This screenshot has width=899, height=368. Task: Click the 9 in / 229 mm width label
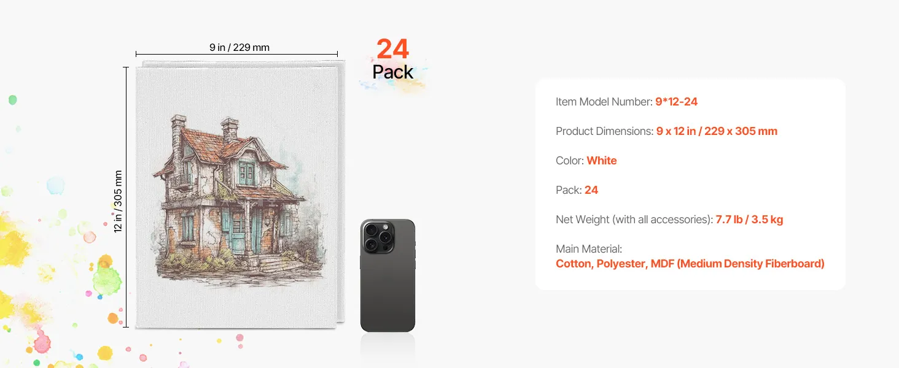point(239,47)
